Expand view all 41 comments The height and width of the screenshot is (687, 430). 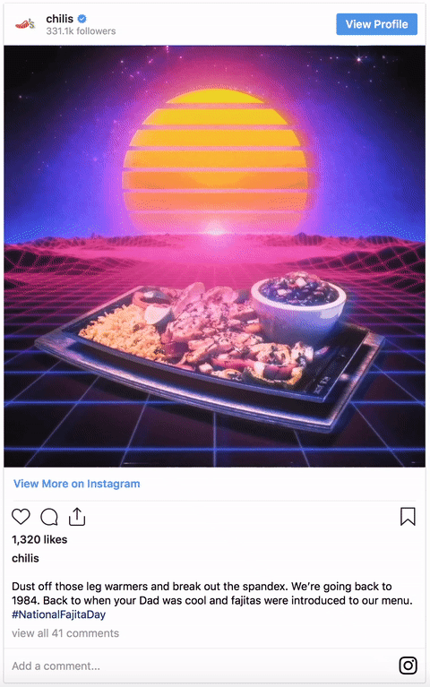point(65,633)
